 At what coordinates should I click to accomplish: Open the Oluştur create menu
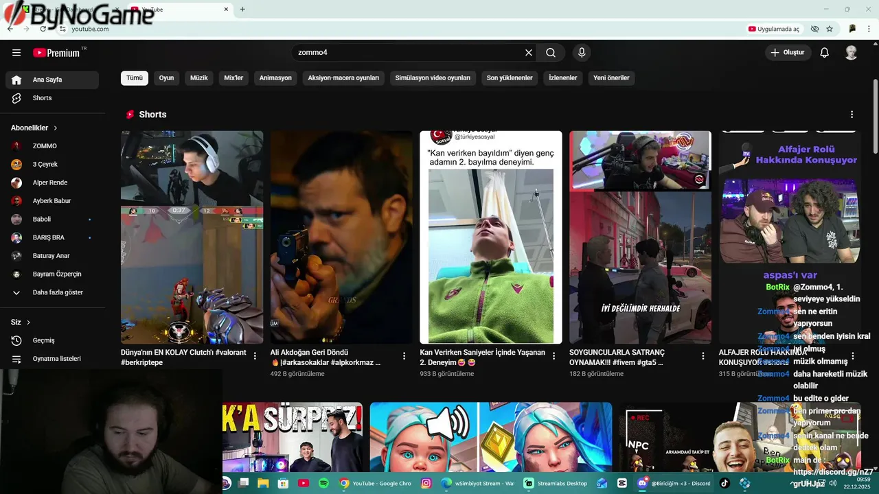(788, 53)
